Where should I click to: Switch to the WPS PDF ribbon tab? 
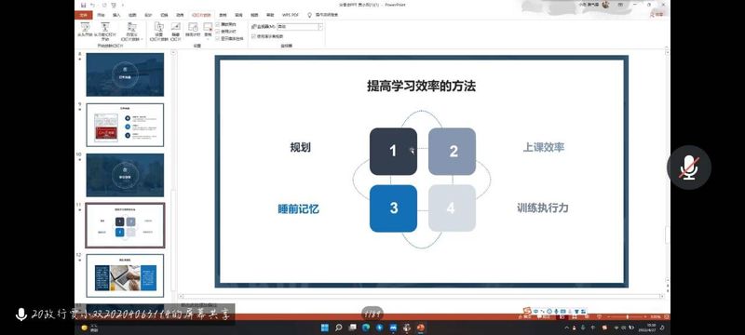click(290, 15)
